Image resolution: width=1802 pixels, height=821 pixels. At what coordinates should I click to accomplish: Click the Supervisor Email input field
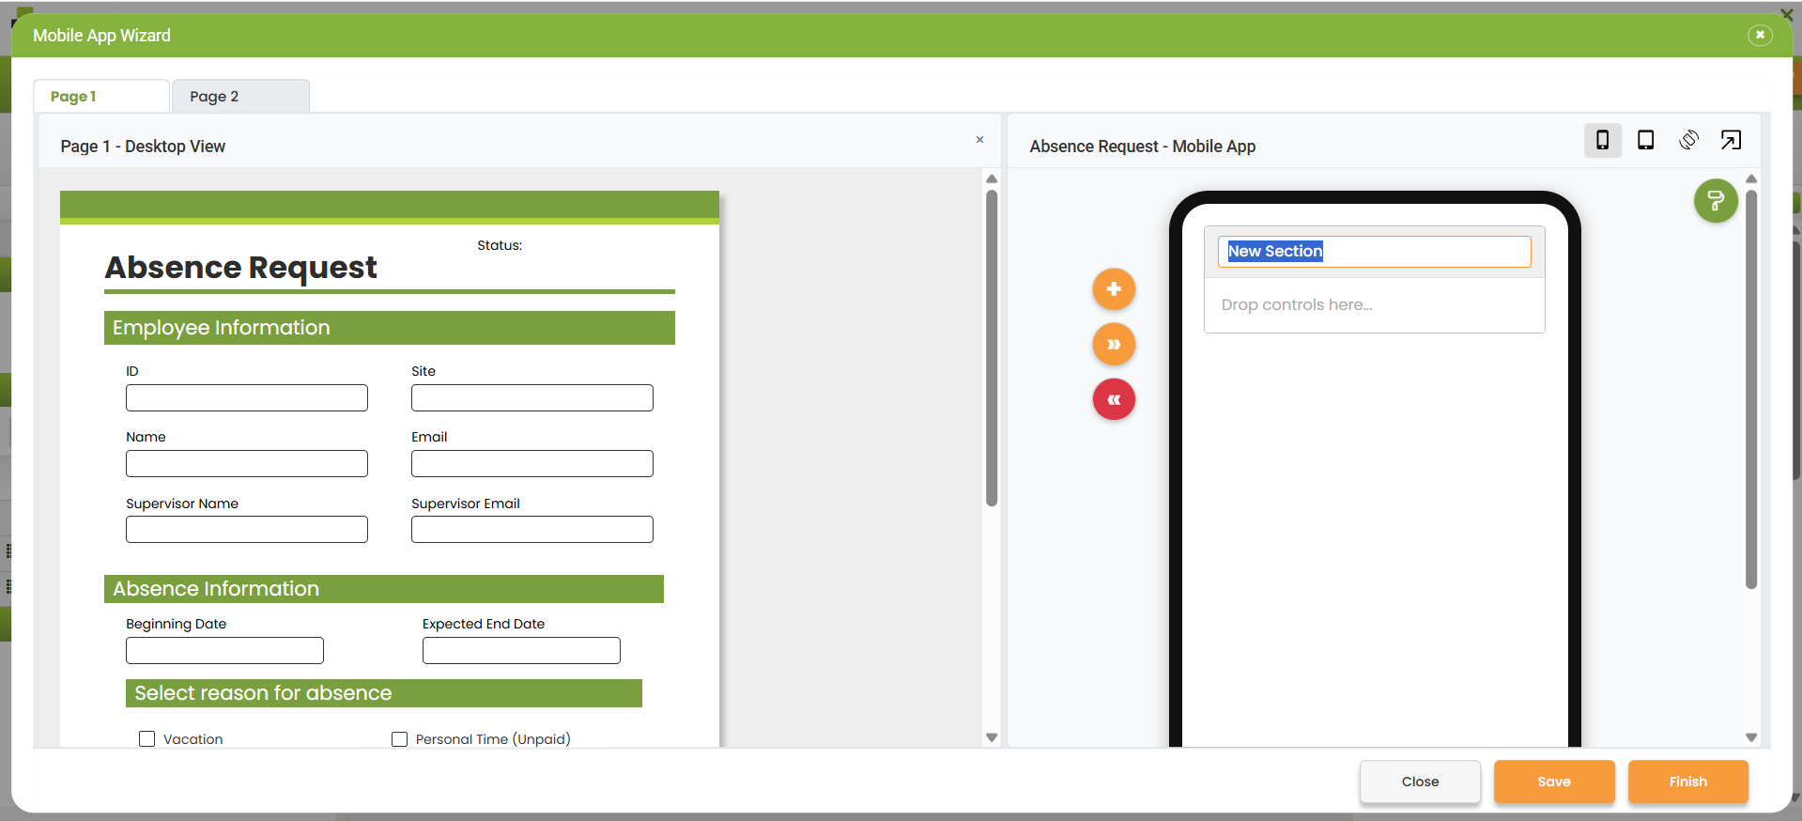pyautogui.click(x=532, y=529)
